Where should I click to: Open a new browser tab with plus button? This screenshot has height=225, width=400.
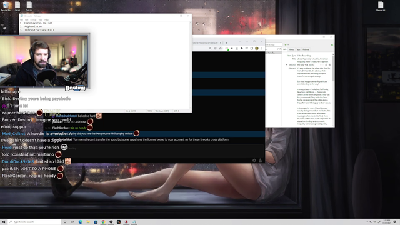pyautogui.click(x=226, y=43)
